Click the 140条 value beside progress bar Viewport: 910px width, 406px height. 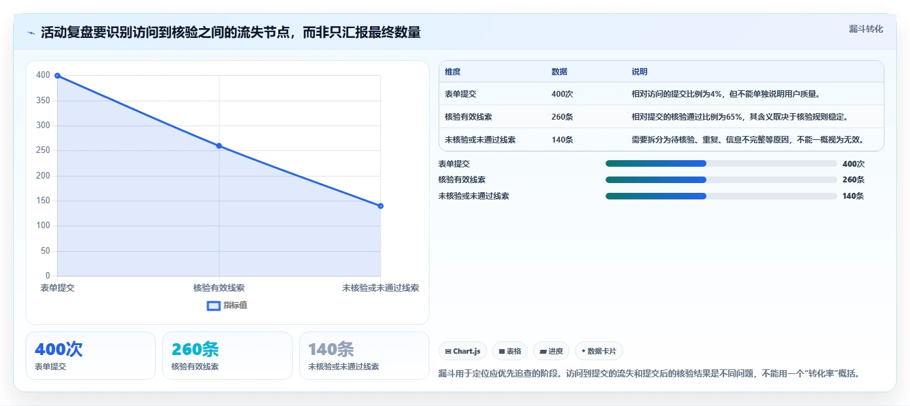point(853,196)
